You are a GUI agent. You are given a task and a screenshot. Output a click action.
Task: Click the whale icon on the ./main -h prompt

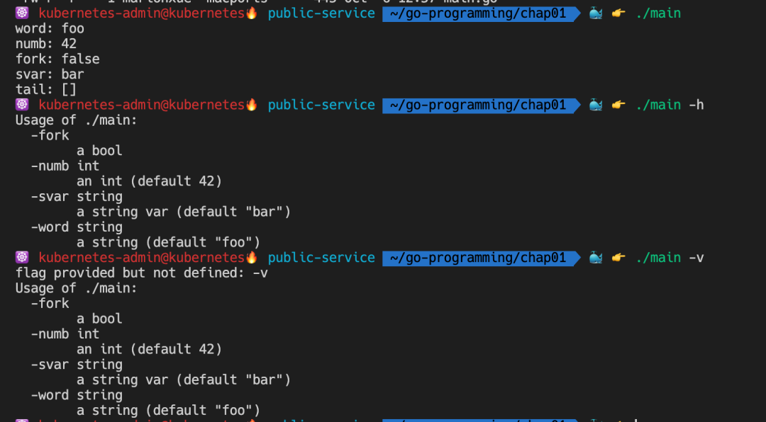click(595, 105)
